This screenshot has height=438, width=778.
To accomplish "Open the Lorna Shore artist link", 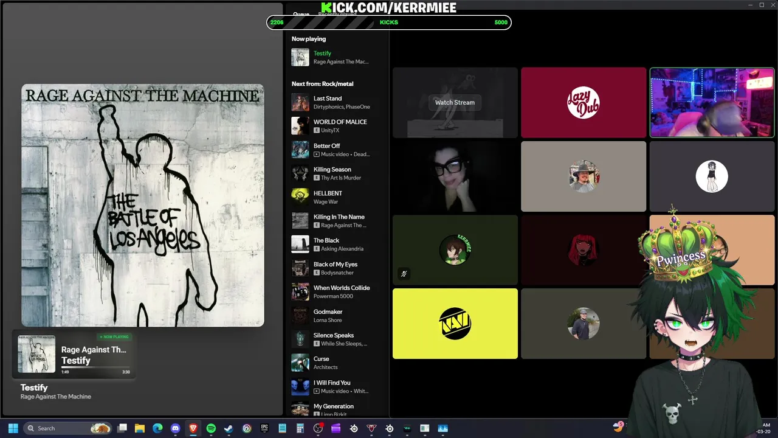I will tap(328, 320).
